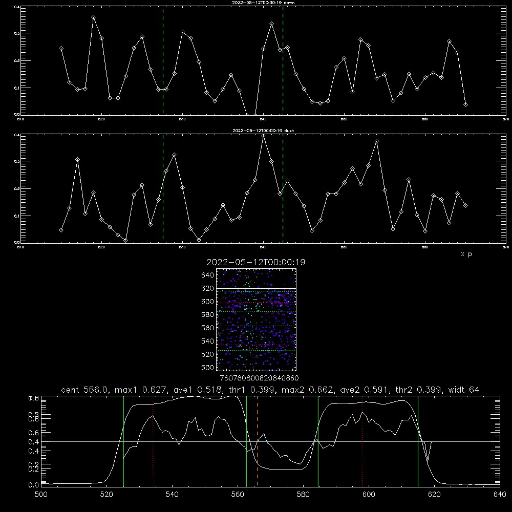Click the left green dashed line in the dusk plot
The height and width of the screenshot is (512, 512).
(163, 189)
